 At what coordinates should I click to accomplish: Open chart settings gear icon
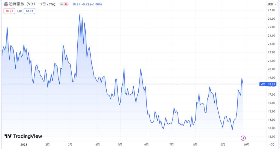point(272,145)
